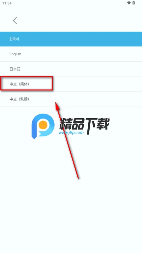The height and width of the screenshot is (253, 142).
Task: Click the blue P-shaped watermark logo
Action: (x=43, y=126)
